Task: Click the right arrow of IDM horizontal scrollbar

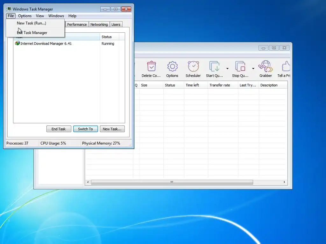Action: click(x=284, y=182)
